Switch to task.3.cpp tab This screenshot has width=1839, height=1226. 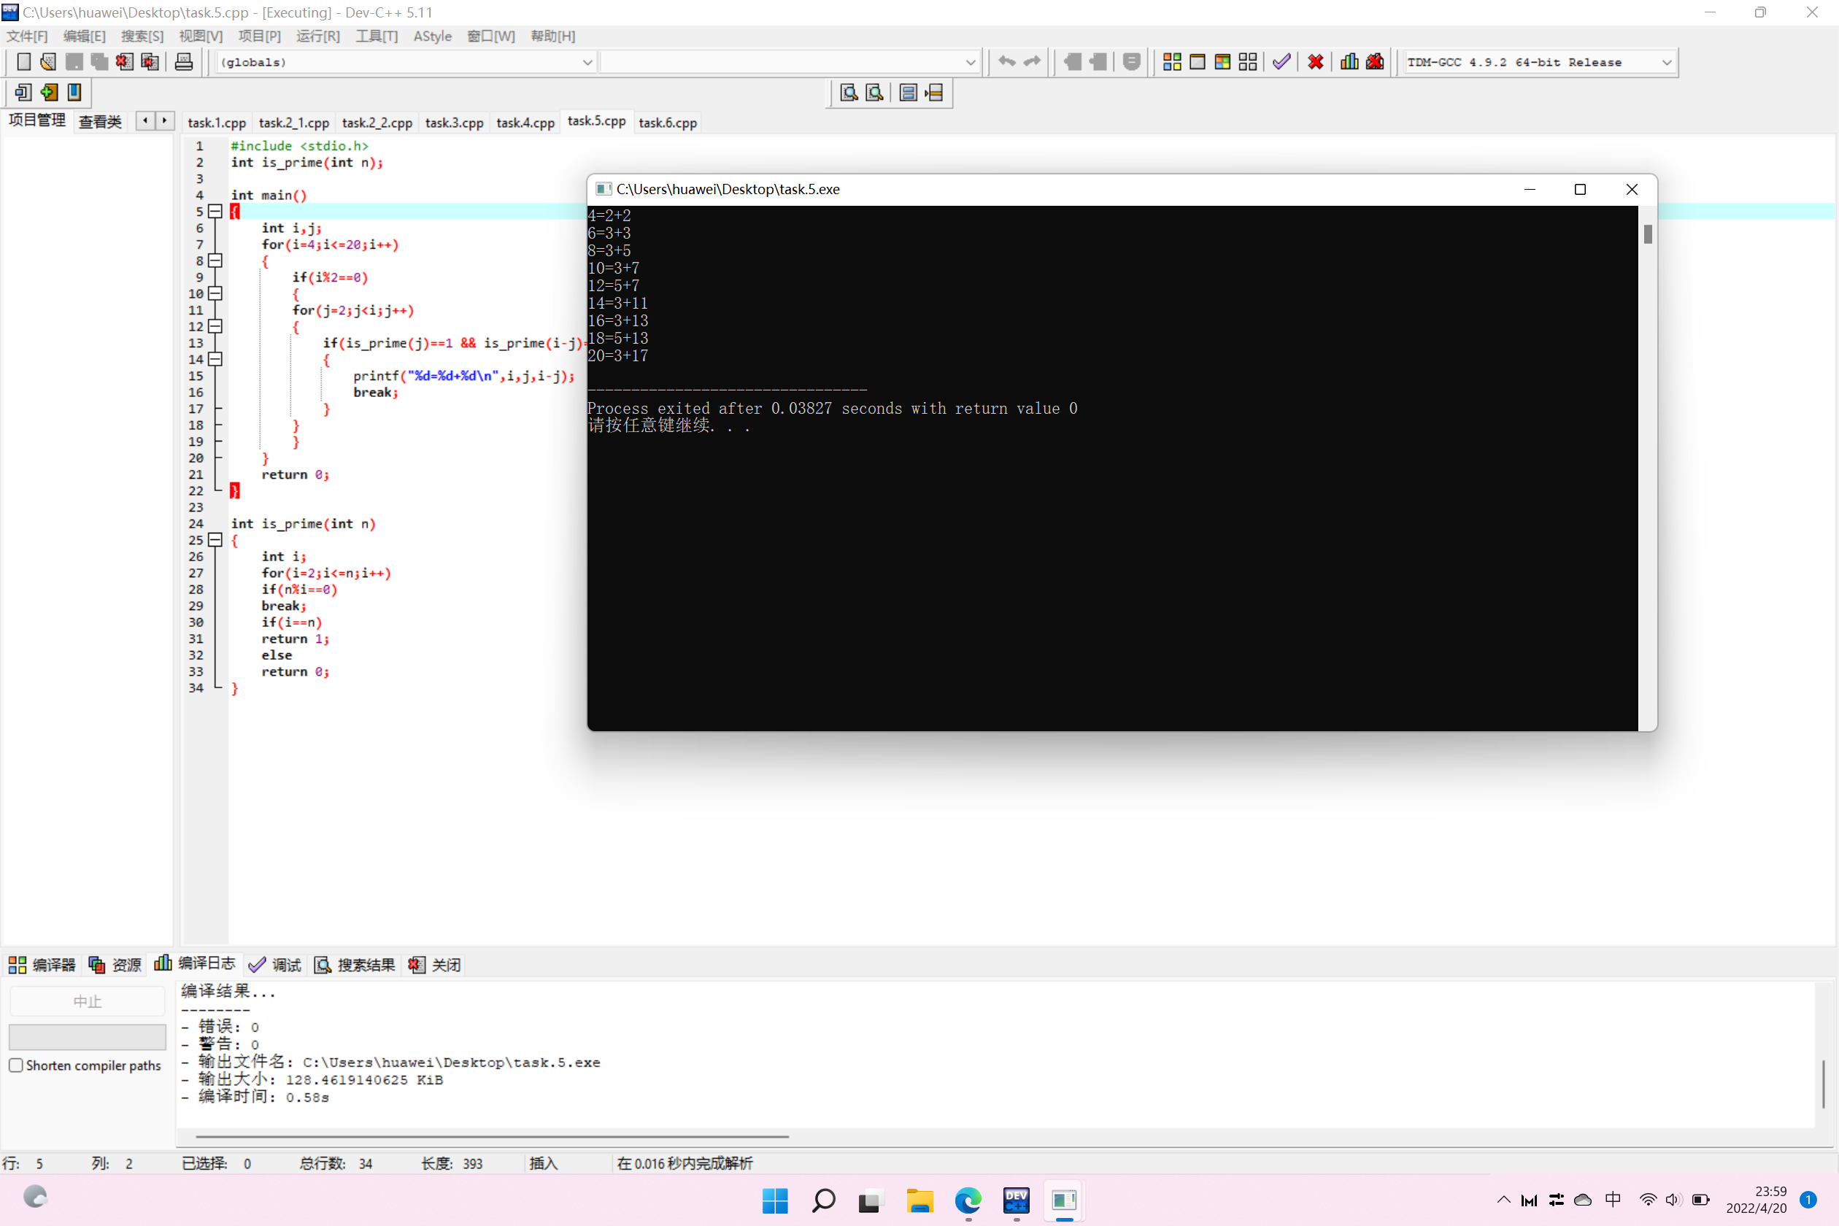pyautogui.click(x=453, y=123)
